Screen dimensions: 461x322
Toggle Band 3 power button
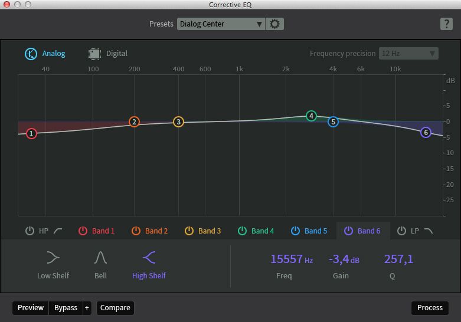[189, 231]
